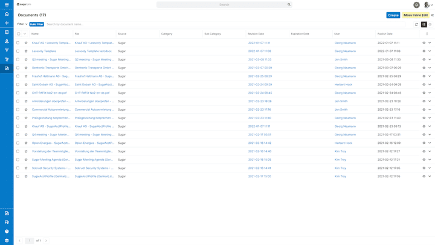Toggle the select-all checkbox in the header
435x245 pixels.
tap(19, 34)
